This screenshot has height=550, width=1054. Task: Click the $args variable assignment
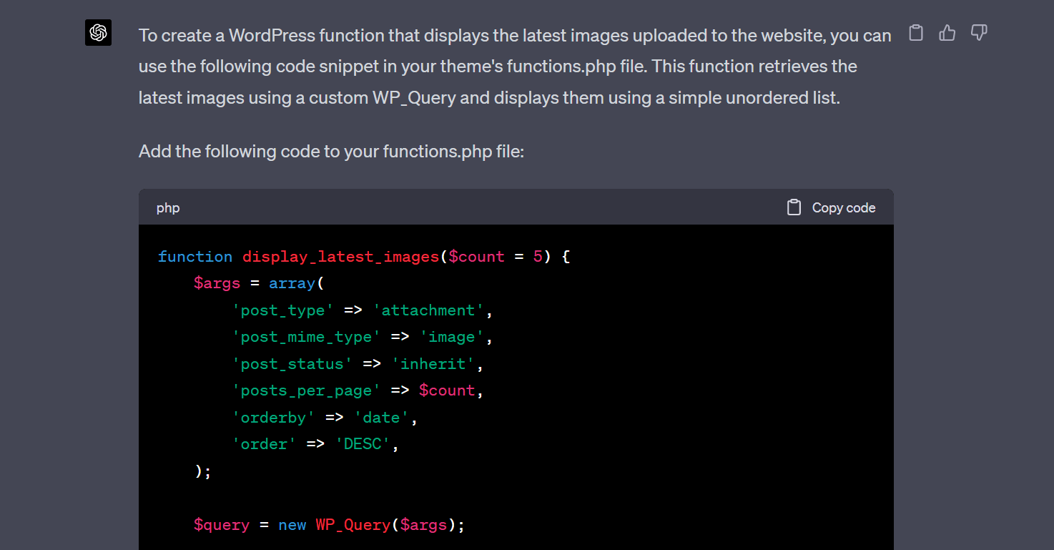tap(217, 283)
